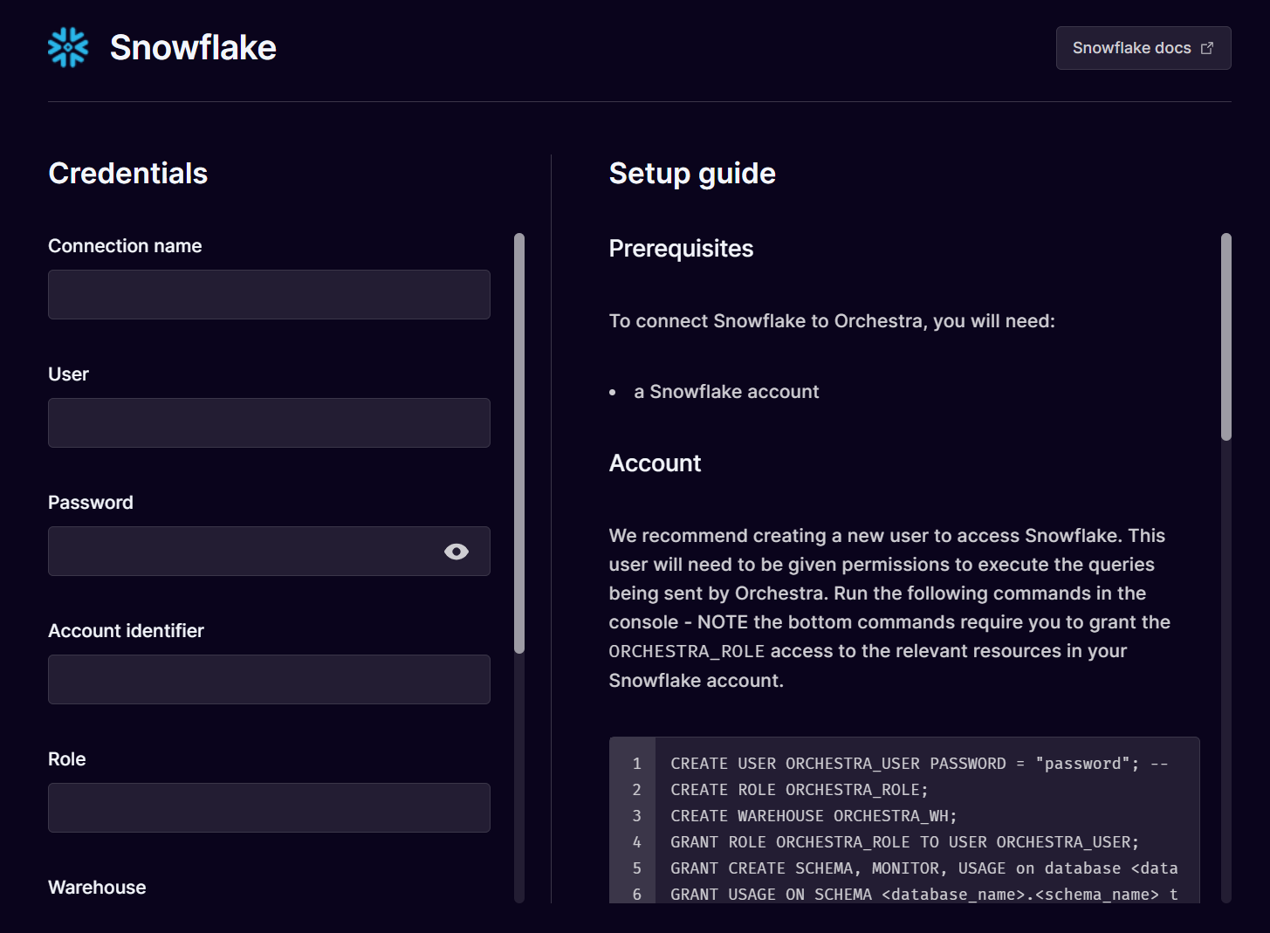This screenshot has height=933, width=1270.
Task: Click the Account identifier field
Action: tap(269, 679)
